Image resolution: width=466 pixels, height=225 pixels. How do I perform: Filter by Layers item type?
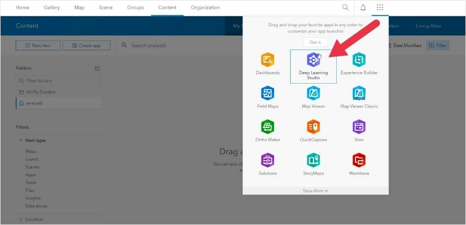[31, 159]
